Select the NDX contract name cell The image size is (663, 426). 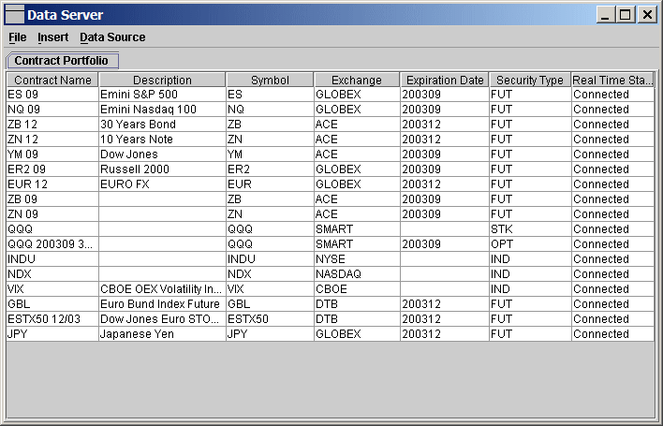pos(52,274)
